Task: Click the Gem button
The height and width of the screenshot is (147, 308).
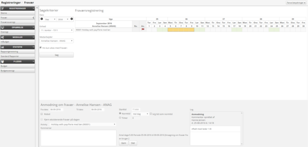Action: [x=123, y=143]
